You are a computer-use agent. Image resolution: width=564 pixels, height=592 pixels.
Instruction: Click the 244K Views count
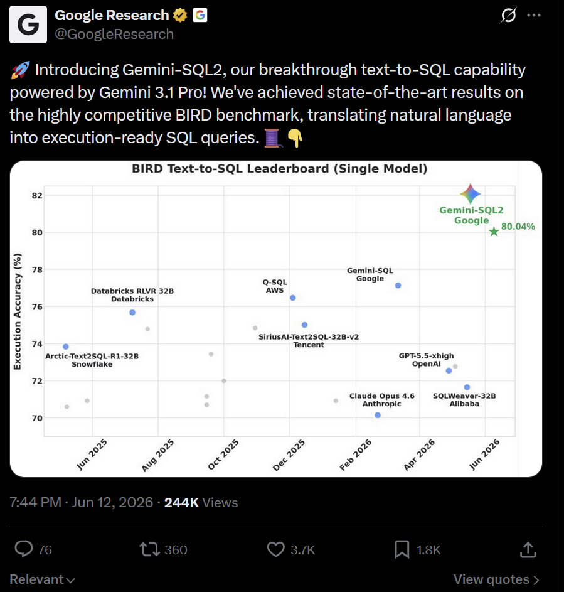201,502
